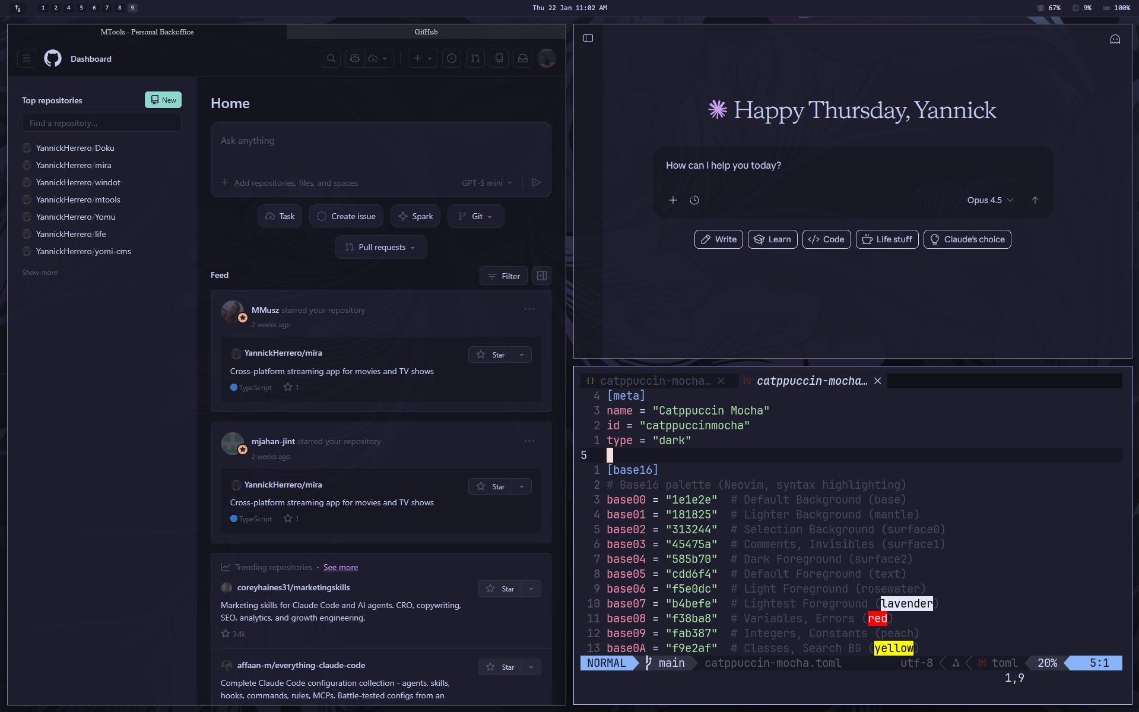This screenshot has width=1139, height=712.
Task: Open the Copilot icon in GitHub header
Action: 354,58
